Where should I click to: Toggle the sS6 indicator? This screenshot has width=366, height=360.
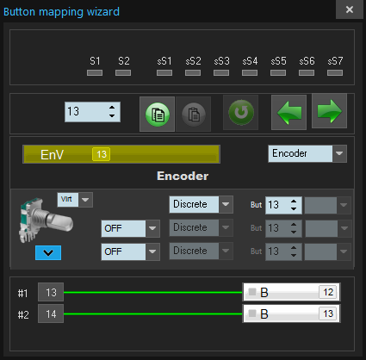[307, 73]
